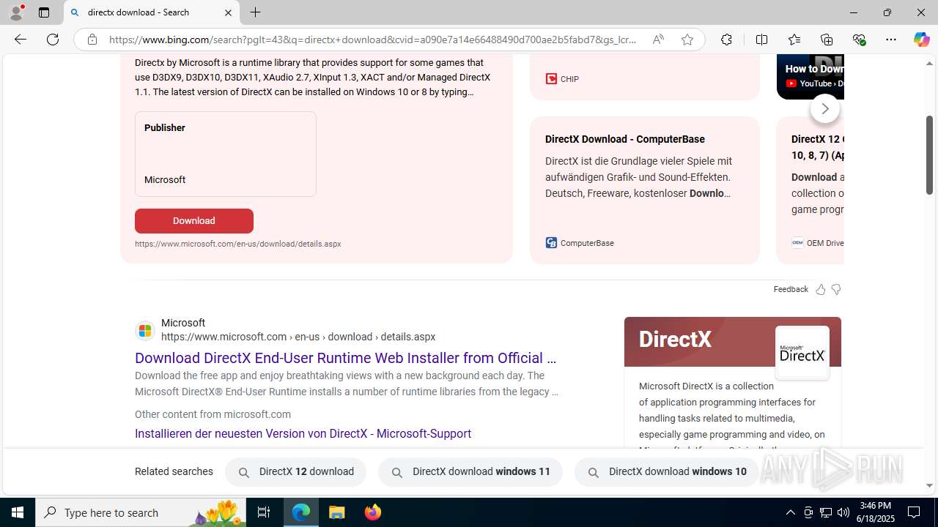Open Favorites list icon
938x527 pixels.
tap(794, 40)
